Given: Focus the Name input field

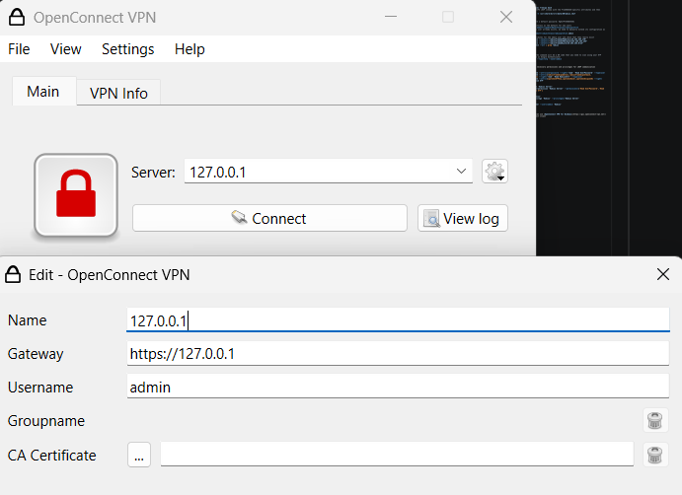Looking at the screenshot, I should (x=398, y=320).
